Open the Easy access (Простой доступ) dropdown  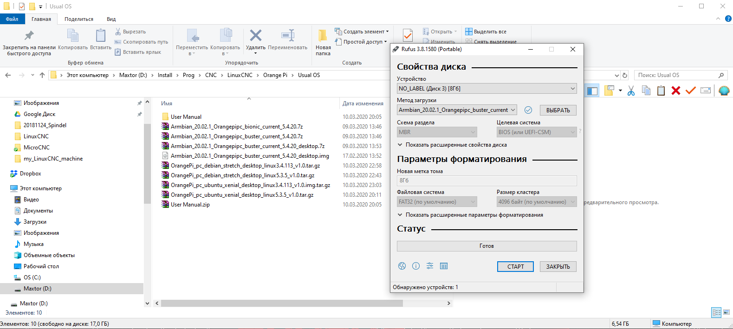click(x=361, y=42)
